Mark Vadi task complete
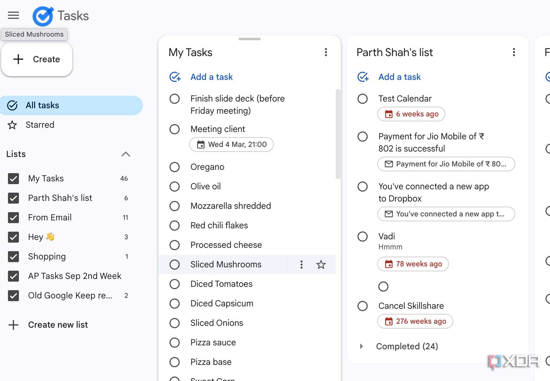The image size is (550, 381). [x=363, y=237]
